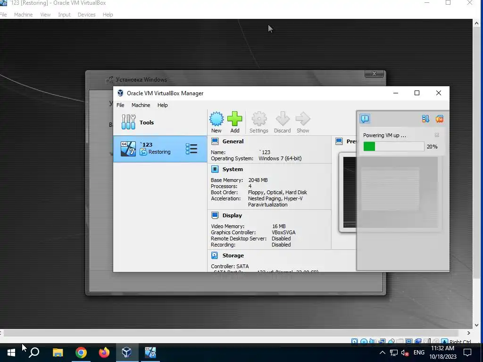Click the Video Memory value 16 MB

[x=279, y=226]
